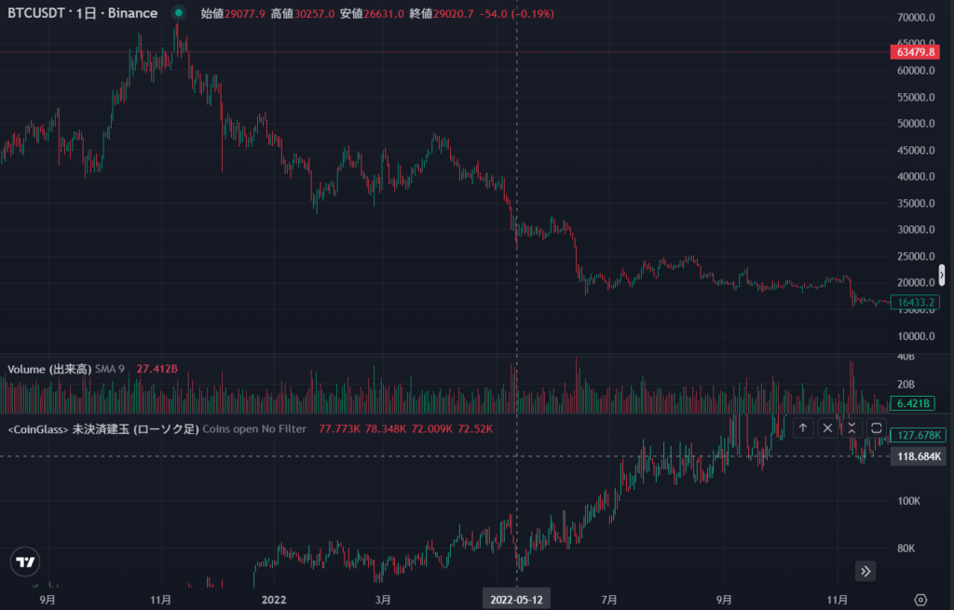Click the 20B volume axis label
The height and width of the screenshot is (610, 954).
tap(906, 385)
